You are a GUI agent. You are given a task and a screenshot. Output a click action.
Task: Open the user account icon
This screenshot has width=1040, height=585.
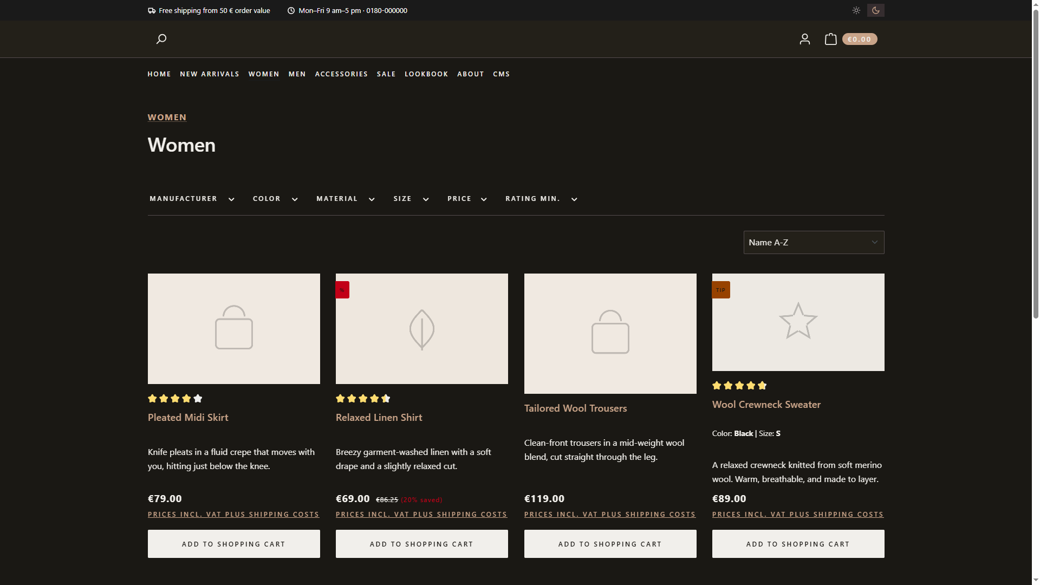coord(805,39)
